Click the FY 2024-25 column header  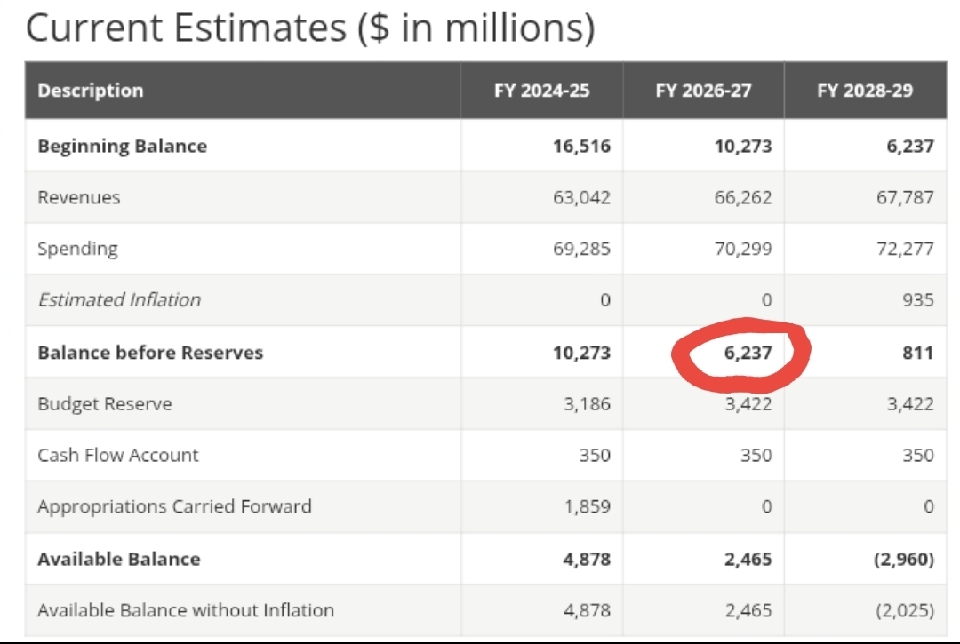pyautogui.click(x=541, y=91)
